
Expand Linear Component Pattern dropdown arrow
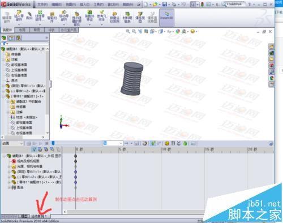coord(40,25)
